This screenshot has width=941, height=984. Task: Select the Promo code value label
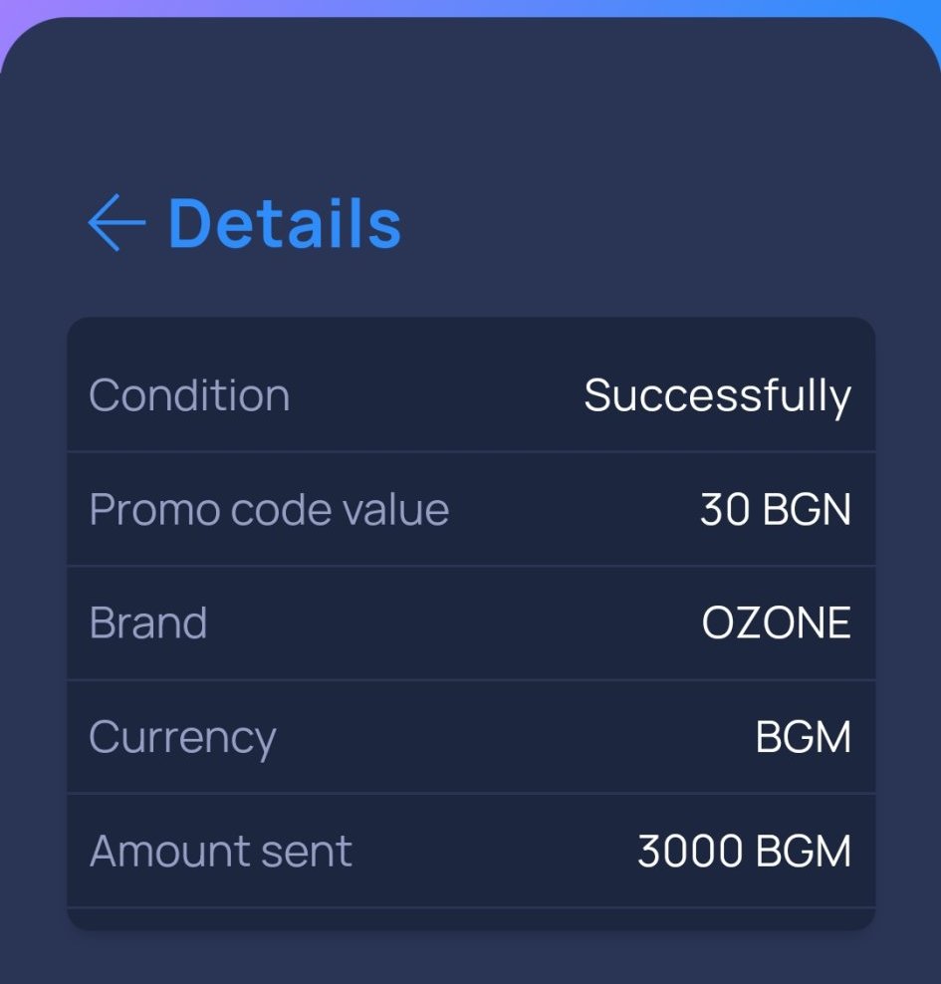[x=269, y=510]
